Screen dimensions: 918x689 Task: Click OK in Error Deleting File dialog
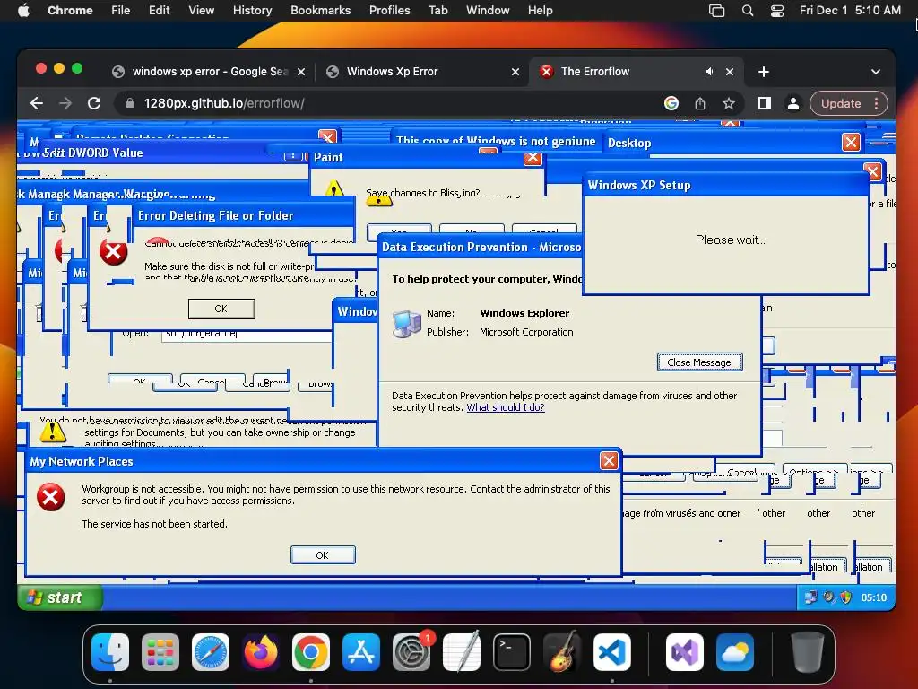(221, 309)
